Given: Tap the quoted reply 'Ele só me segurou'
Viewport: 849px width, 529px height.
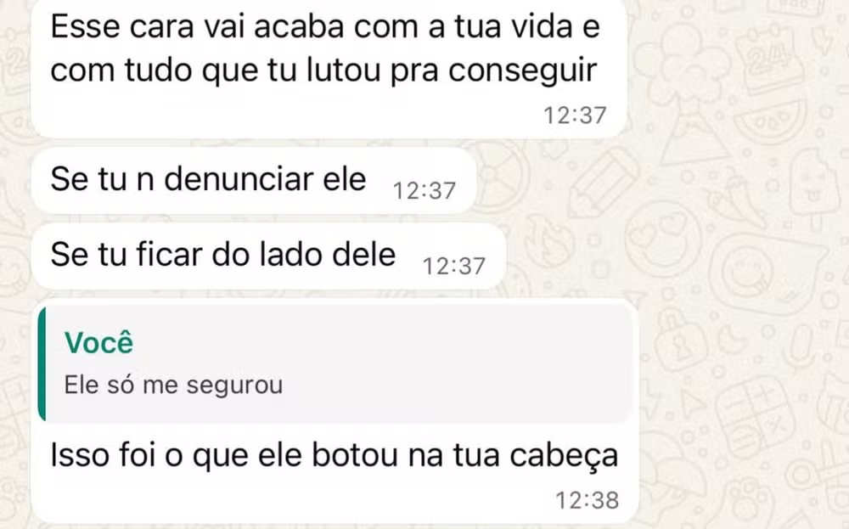Looking at the screenshot, I should point(173,385).
